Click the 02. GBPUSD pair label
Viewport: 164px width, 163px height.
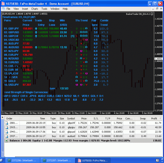12,32
